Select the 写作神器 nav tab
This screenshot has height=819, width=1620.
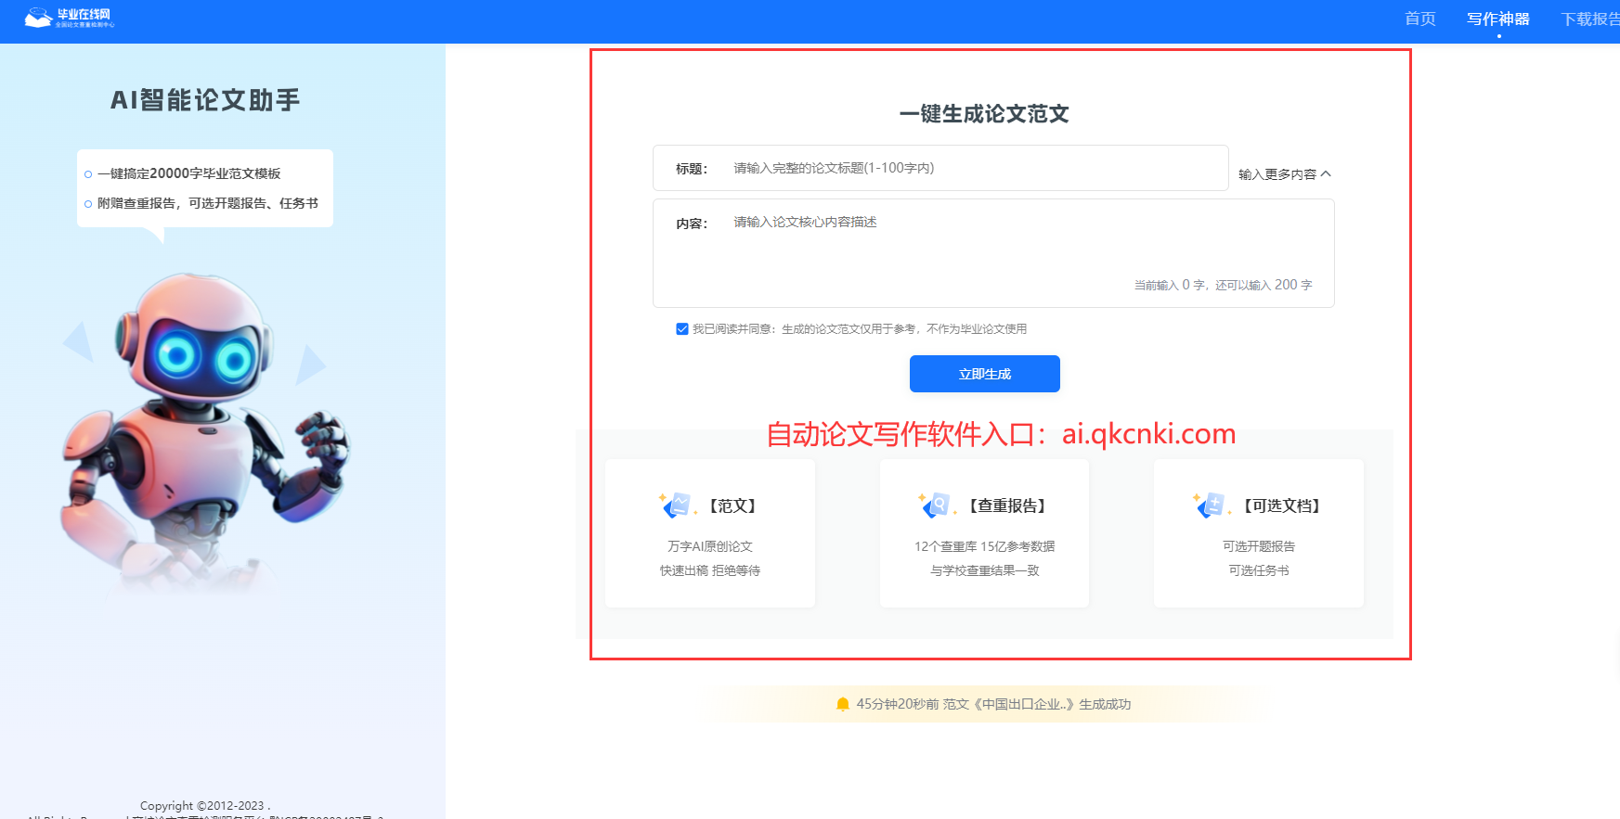click(1497, 19)
